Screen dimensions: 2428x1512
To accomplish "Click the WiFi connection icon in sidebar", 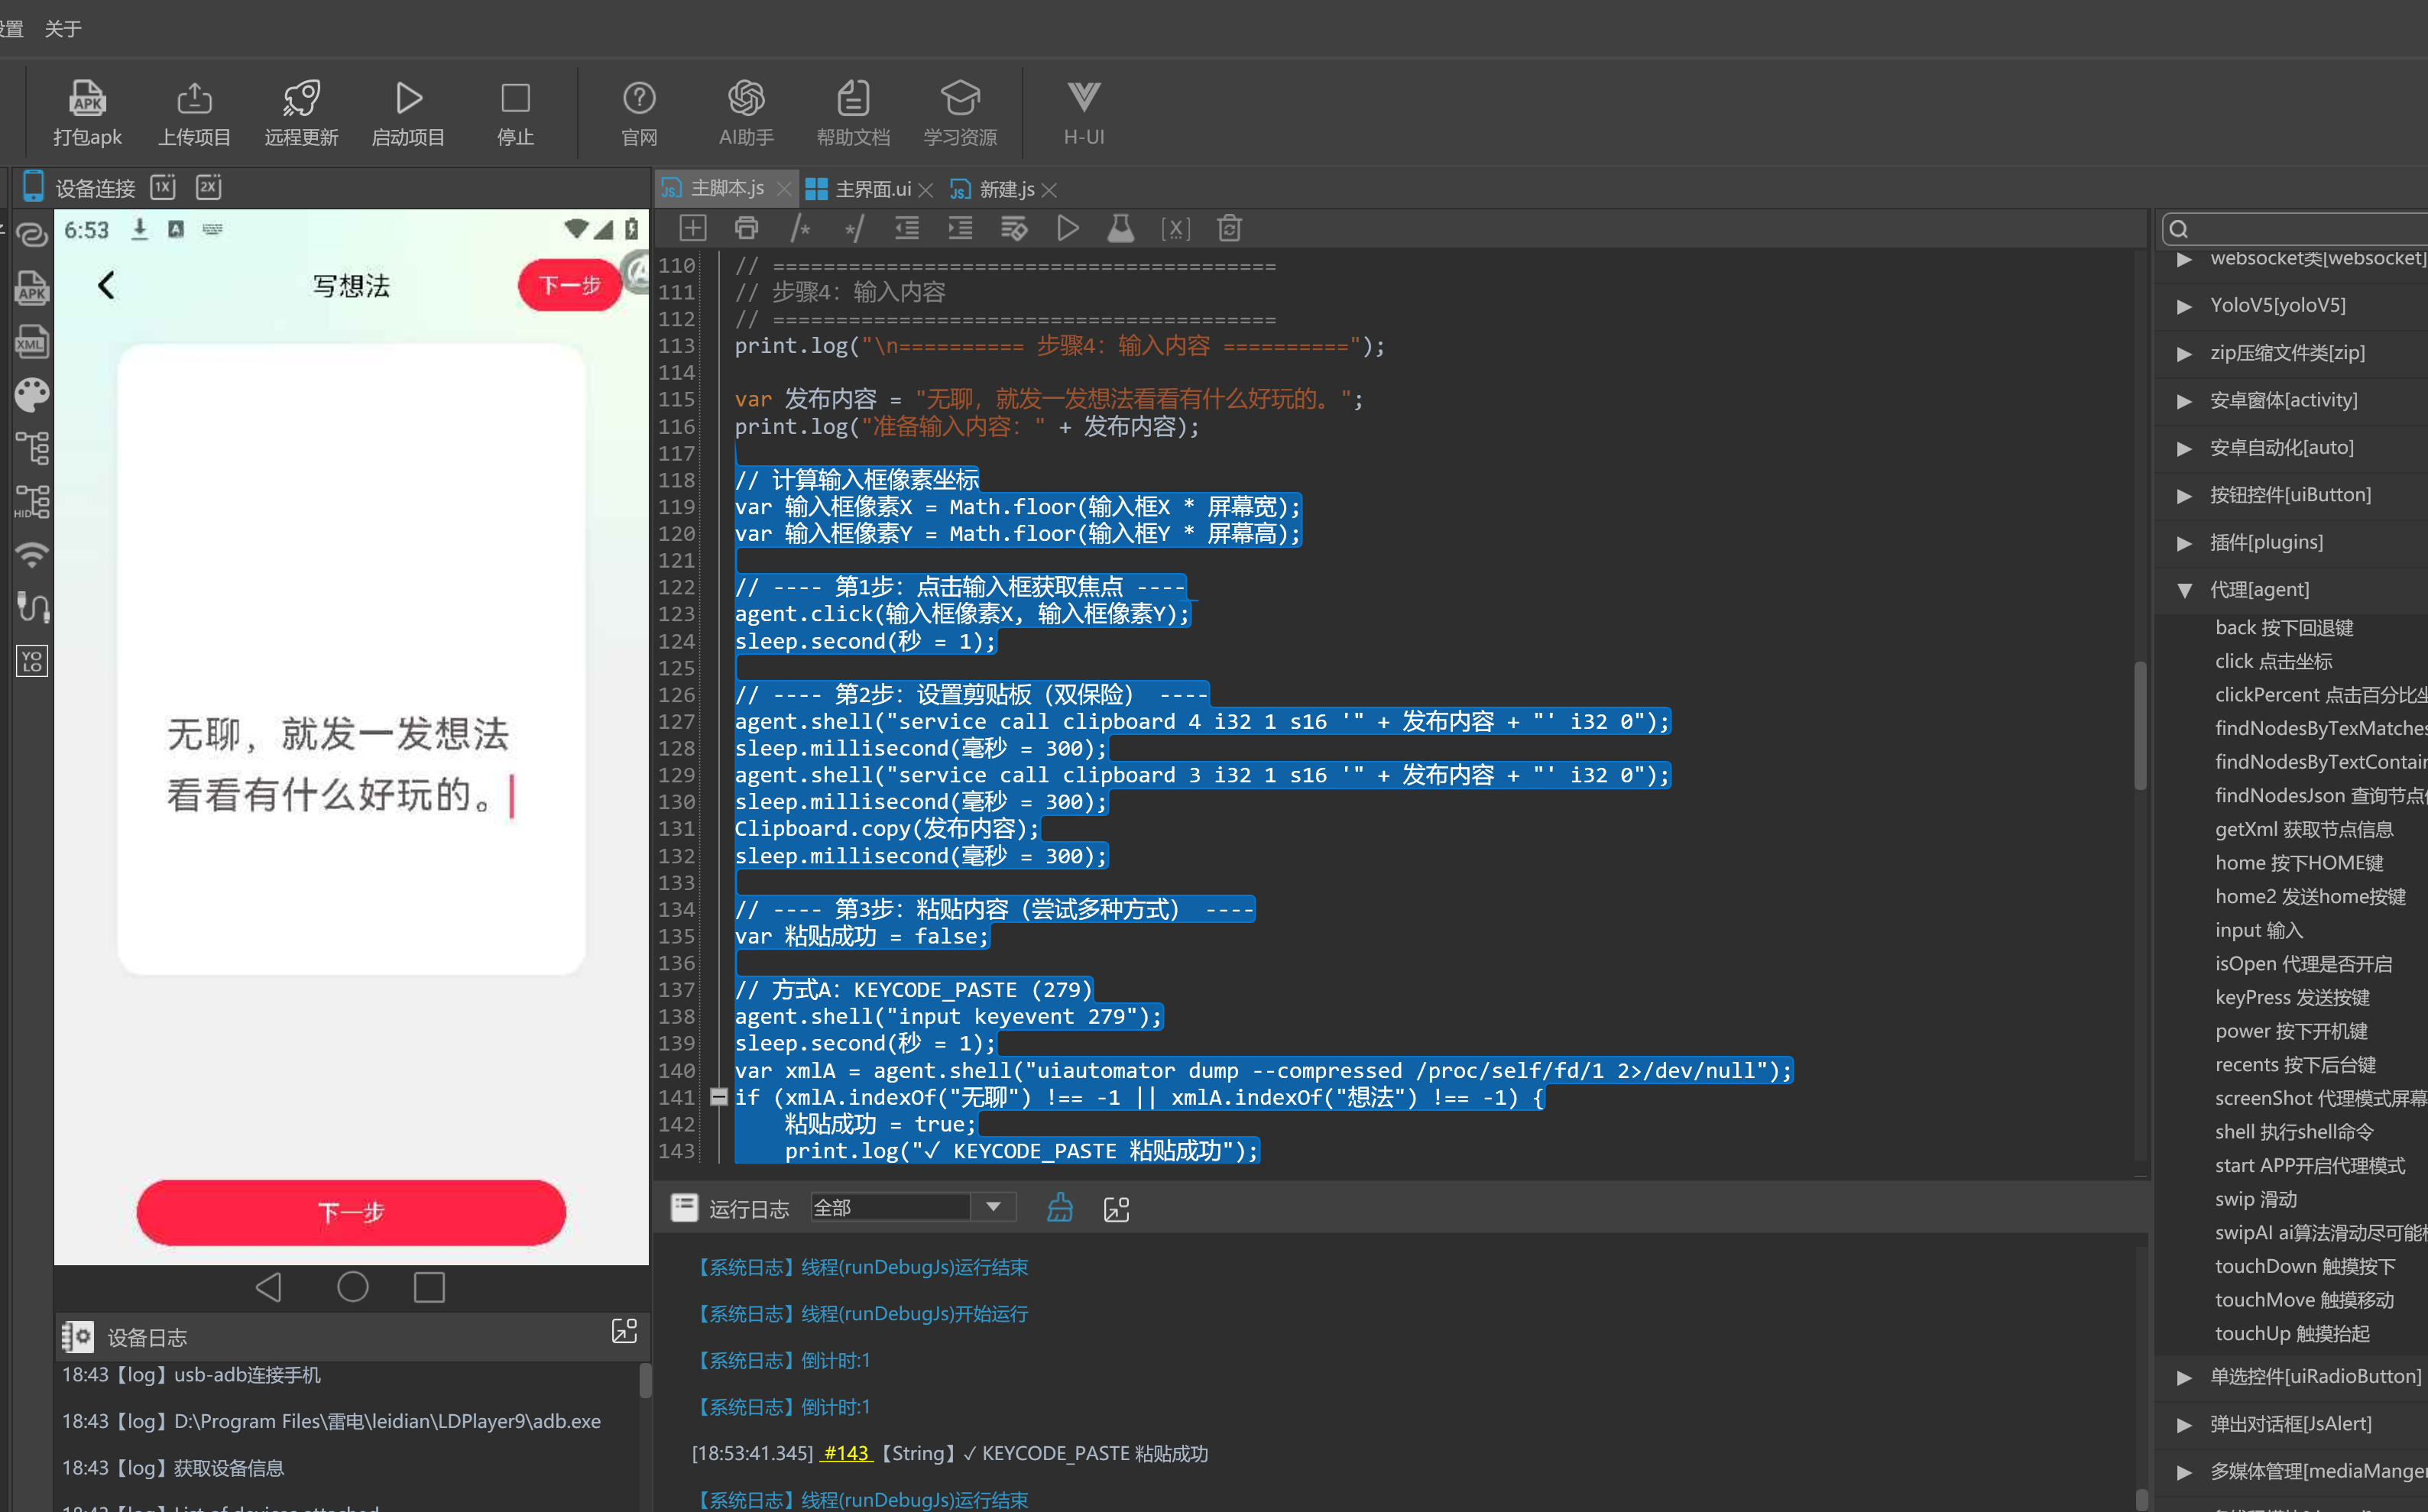I will tap(32, 554).
